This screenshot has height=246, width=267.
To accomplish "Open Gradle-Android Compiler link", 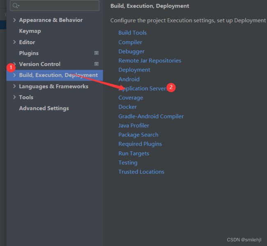I will pos(151,116).
